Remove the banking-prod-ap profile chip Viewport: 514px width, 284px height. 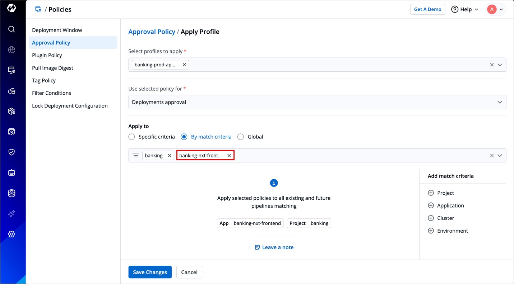pos(184,65)
